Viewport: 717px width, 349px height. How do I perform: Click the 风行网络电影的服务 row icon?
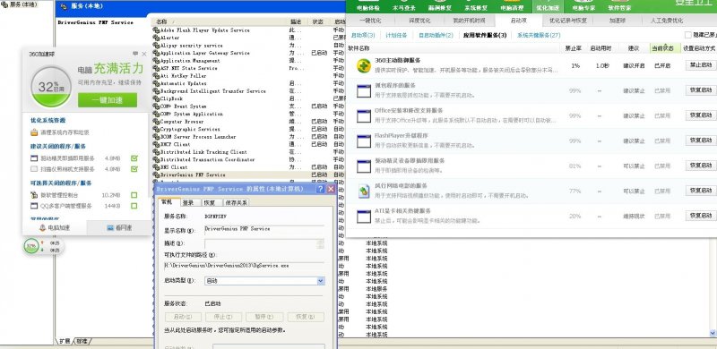pos(364,192)
